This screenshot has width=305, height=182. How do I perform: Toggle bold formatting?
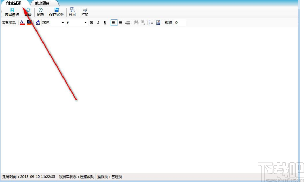91,22
